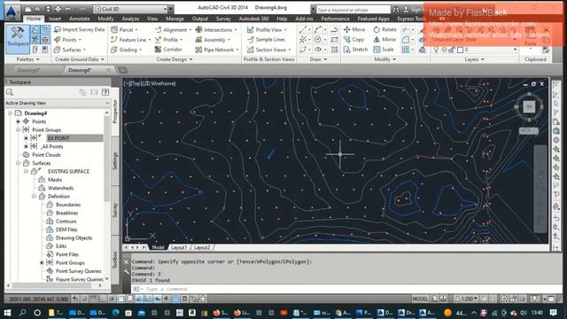
Task: Open the Survey ribbon tab
Action: pyautogui.click(x=223, y=19)
